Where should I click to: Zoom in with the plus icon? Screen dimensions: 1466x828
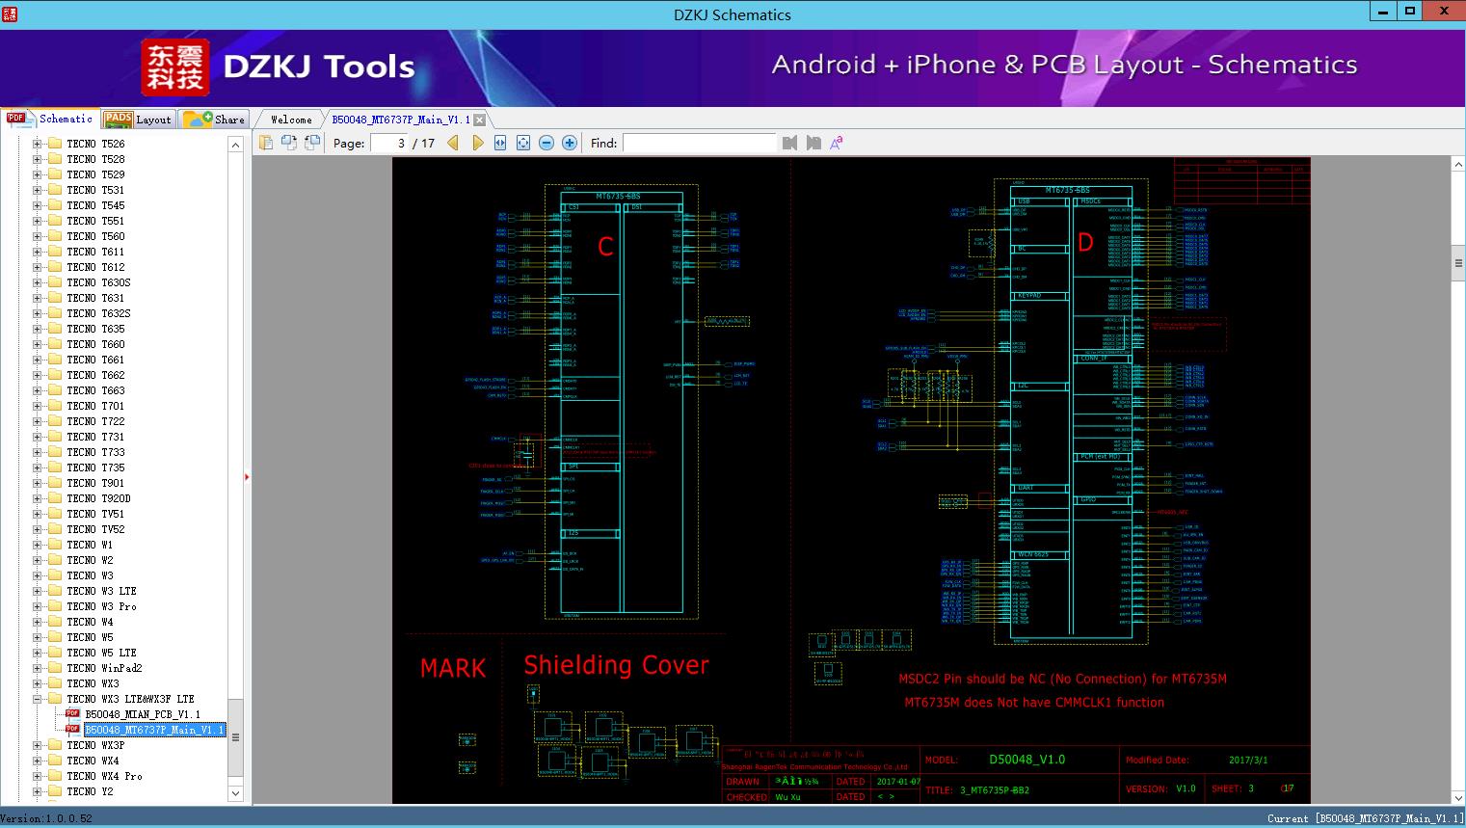(x=570, y=143)
